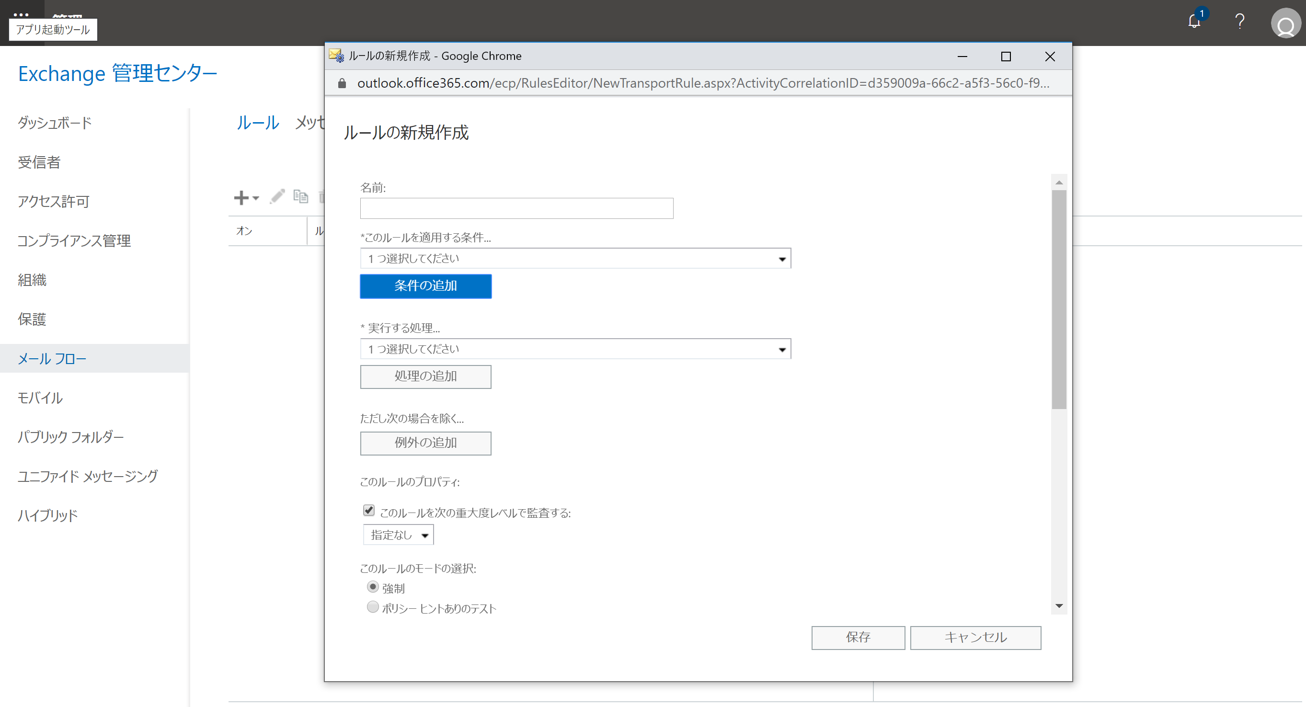
Task: Expand the rule condition dropdown
Action: click(575, 259)
